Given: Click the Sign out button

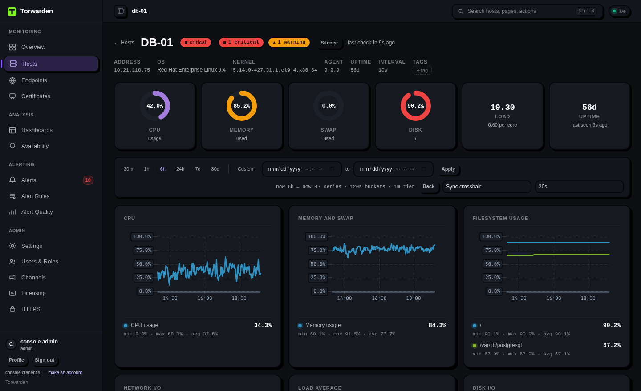Looking at the screenshot, I should pos(45,360).
